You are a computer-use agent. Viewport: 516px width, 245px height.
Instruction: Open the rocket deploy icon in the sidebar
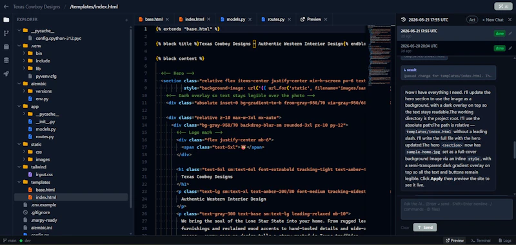click(6, 74)
